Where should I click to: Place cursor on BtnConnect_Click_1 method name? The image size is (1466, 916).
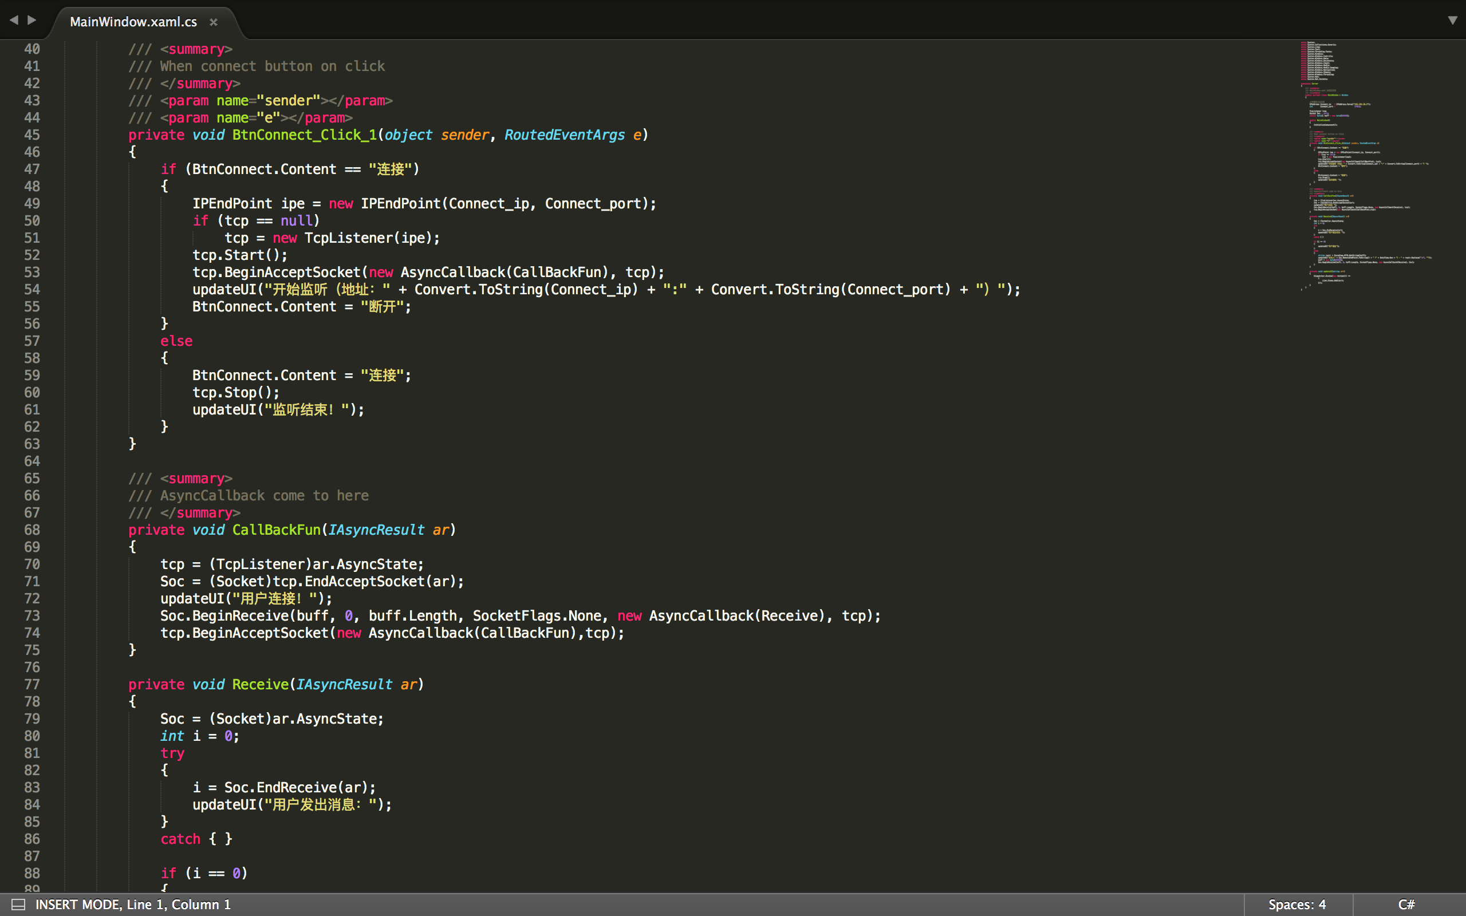click(305, 135)
